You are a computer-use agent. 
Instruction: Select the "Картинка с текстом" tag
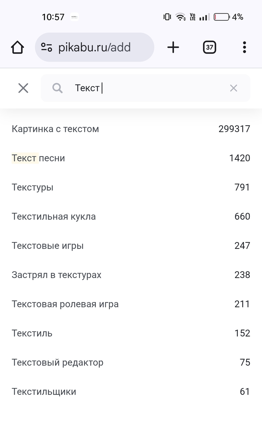tap(55, 129)
